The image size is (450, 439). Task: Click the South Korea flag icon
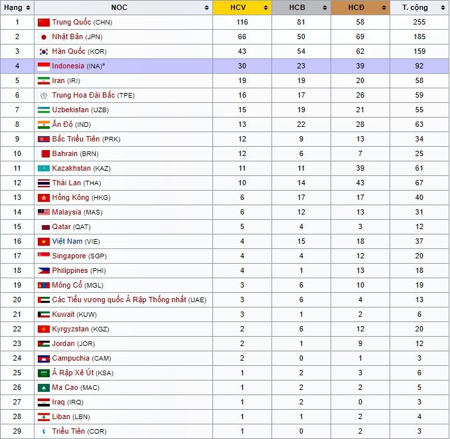click(44, 51)
